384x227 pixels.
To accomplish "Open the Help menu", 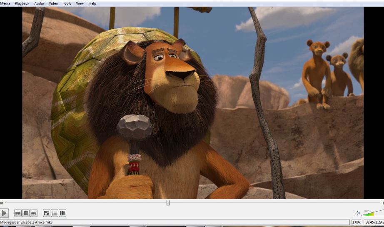I will tap(92, 3).
